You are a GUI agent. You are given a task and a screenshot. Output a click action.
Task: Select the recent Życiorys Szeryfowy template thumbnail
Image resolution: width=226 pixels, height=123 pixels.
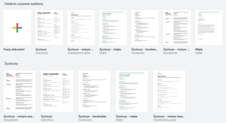click(49, 28)
